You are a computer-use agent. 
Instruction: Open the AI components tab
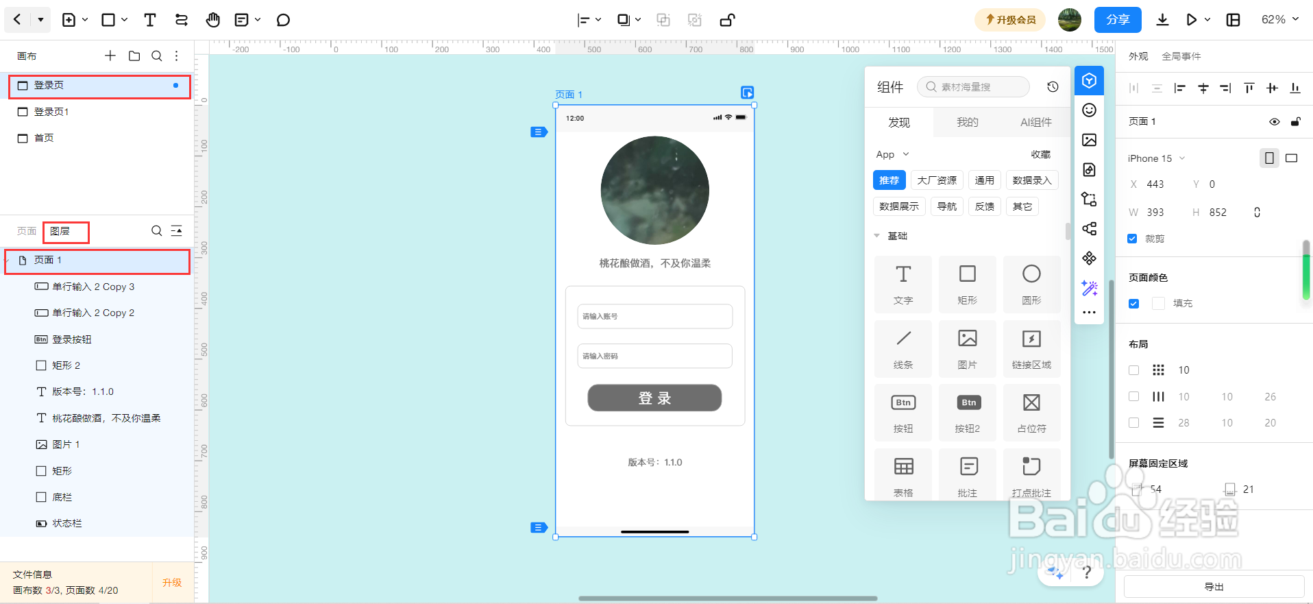click(1036, 122)
